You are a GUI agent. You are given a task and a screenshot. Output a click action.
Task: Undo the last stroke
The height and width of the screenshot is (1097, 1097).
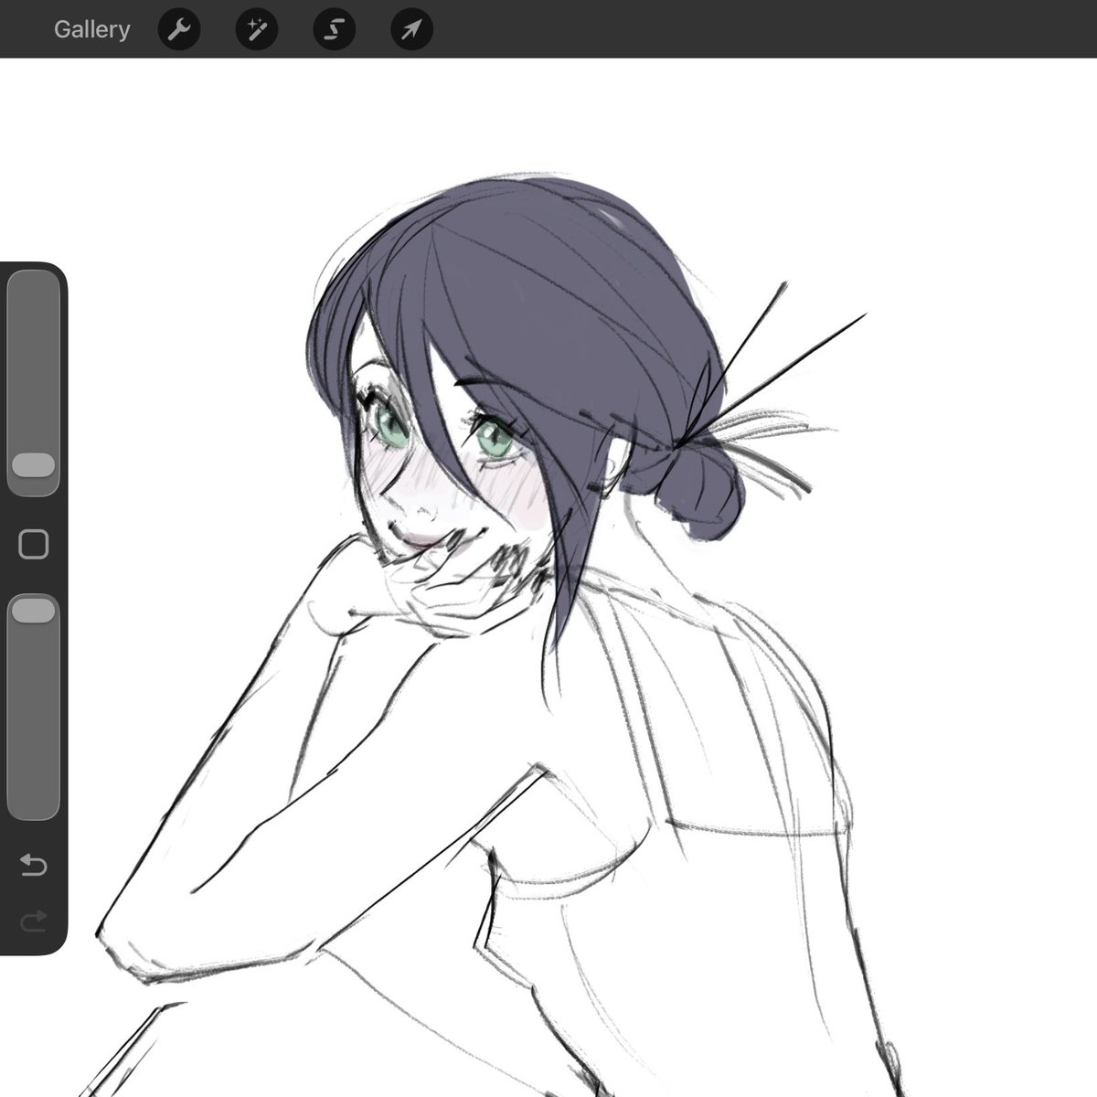[34, 865]
